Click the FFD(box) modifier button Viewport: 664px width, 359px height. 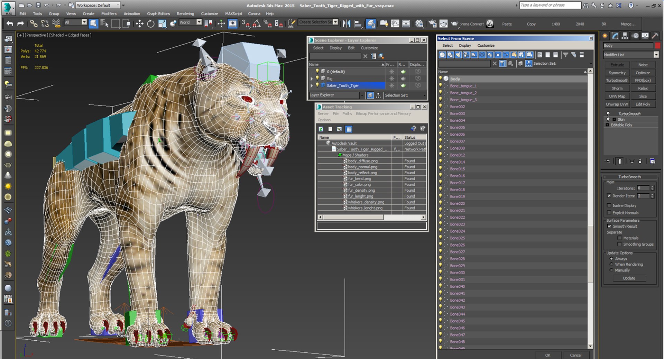coord(643,80)
